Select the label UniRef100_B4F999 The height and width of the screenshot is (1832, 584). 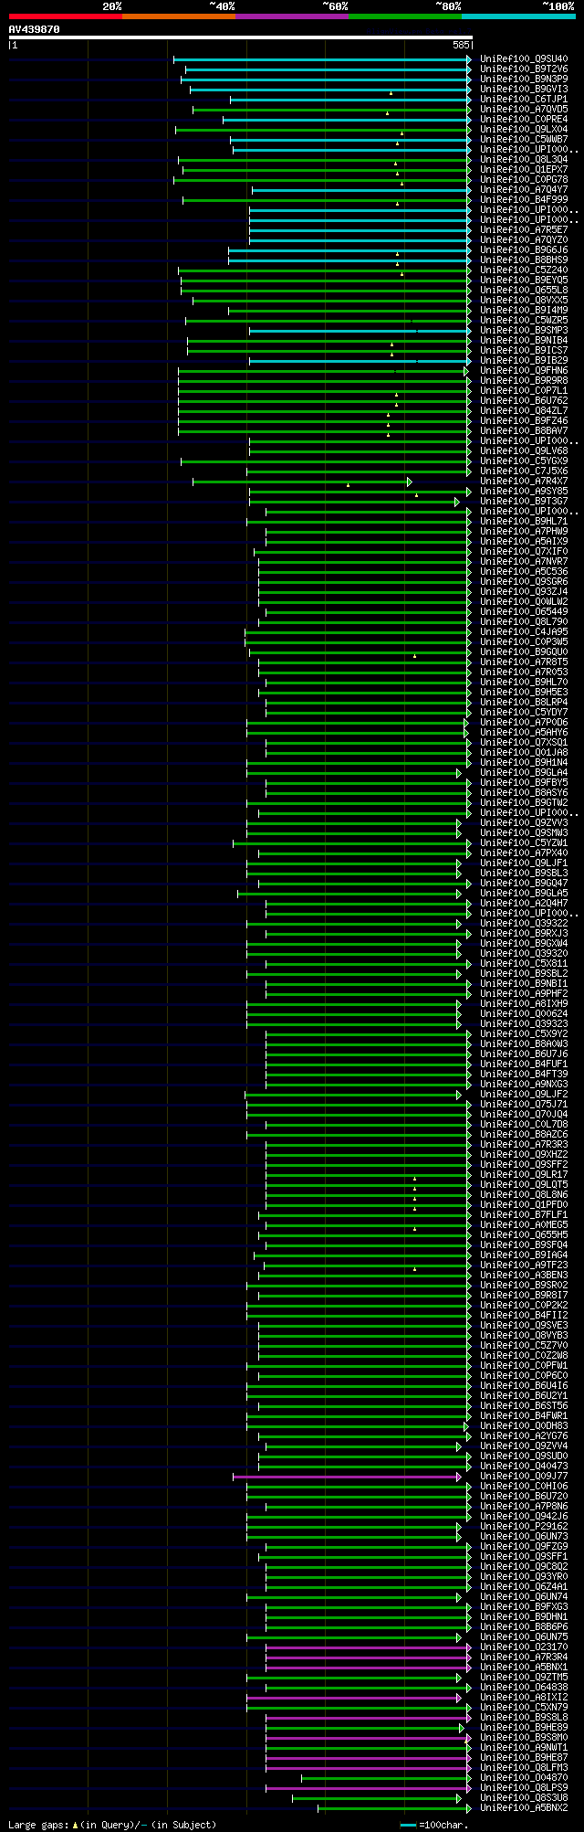(524, 199)
